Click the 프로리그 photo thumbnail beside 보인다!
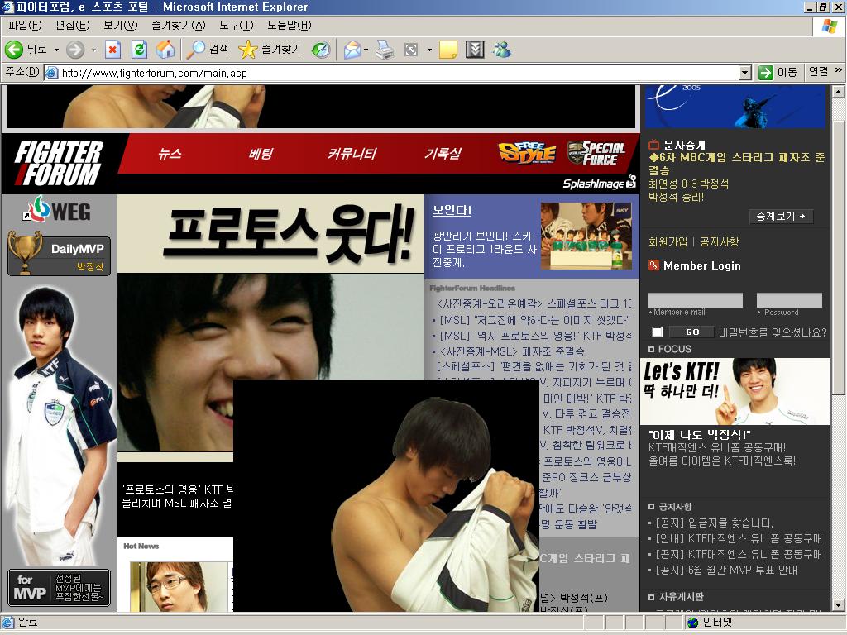The height and width of the screenshot is (635, 847). pyautogui.click(x=586, y=236)
